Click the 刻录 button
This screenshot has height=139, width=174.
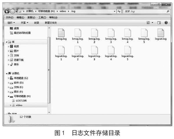[37, 23]
